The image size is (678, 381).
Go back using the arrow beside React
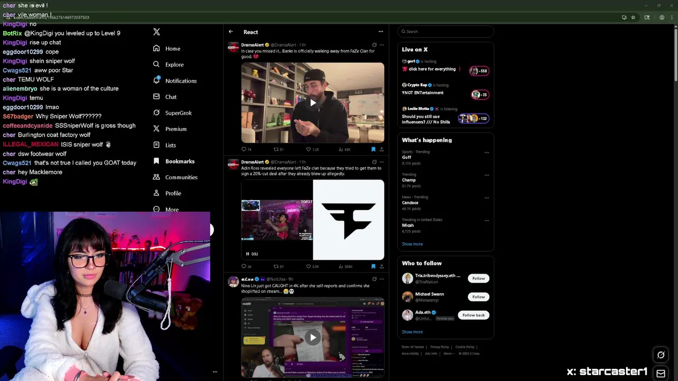[x=231, y=32]
